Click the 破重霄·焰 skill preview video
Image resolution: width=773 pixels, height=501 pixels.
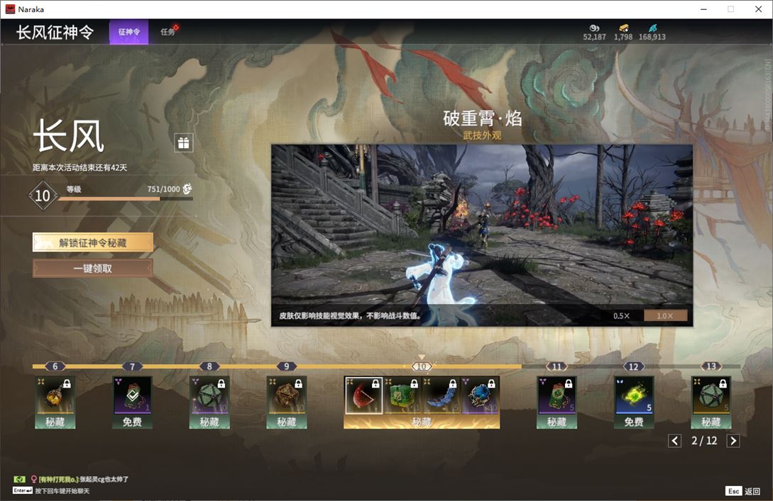coord(482,235)
